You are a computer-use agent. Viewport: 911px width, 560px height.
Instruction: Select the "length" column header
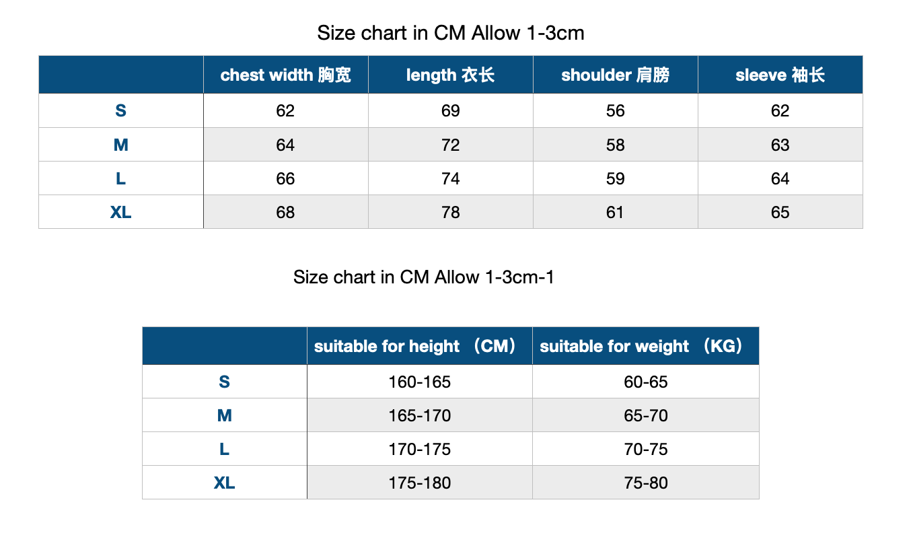(450, 75)
